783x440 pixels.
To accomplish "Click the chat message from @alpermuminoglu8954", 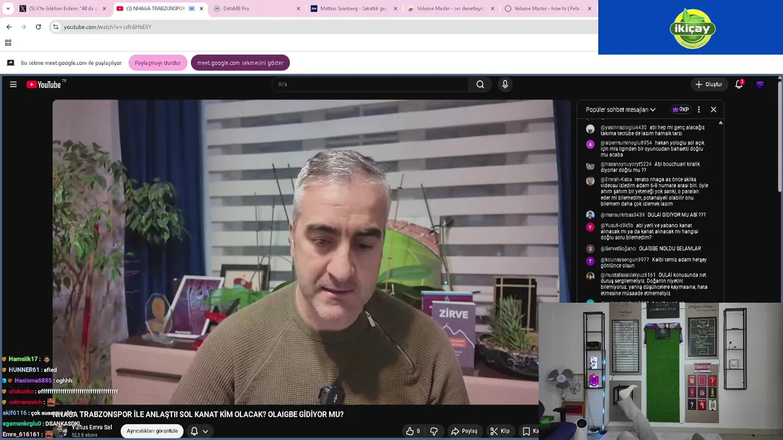I will (x=653, y=148).
